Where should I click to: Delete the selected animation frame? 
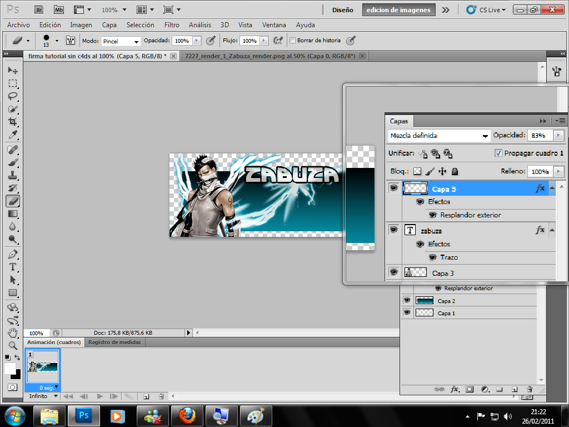[x=162, y=396]
